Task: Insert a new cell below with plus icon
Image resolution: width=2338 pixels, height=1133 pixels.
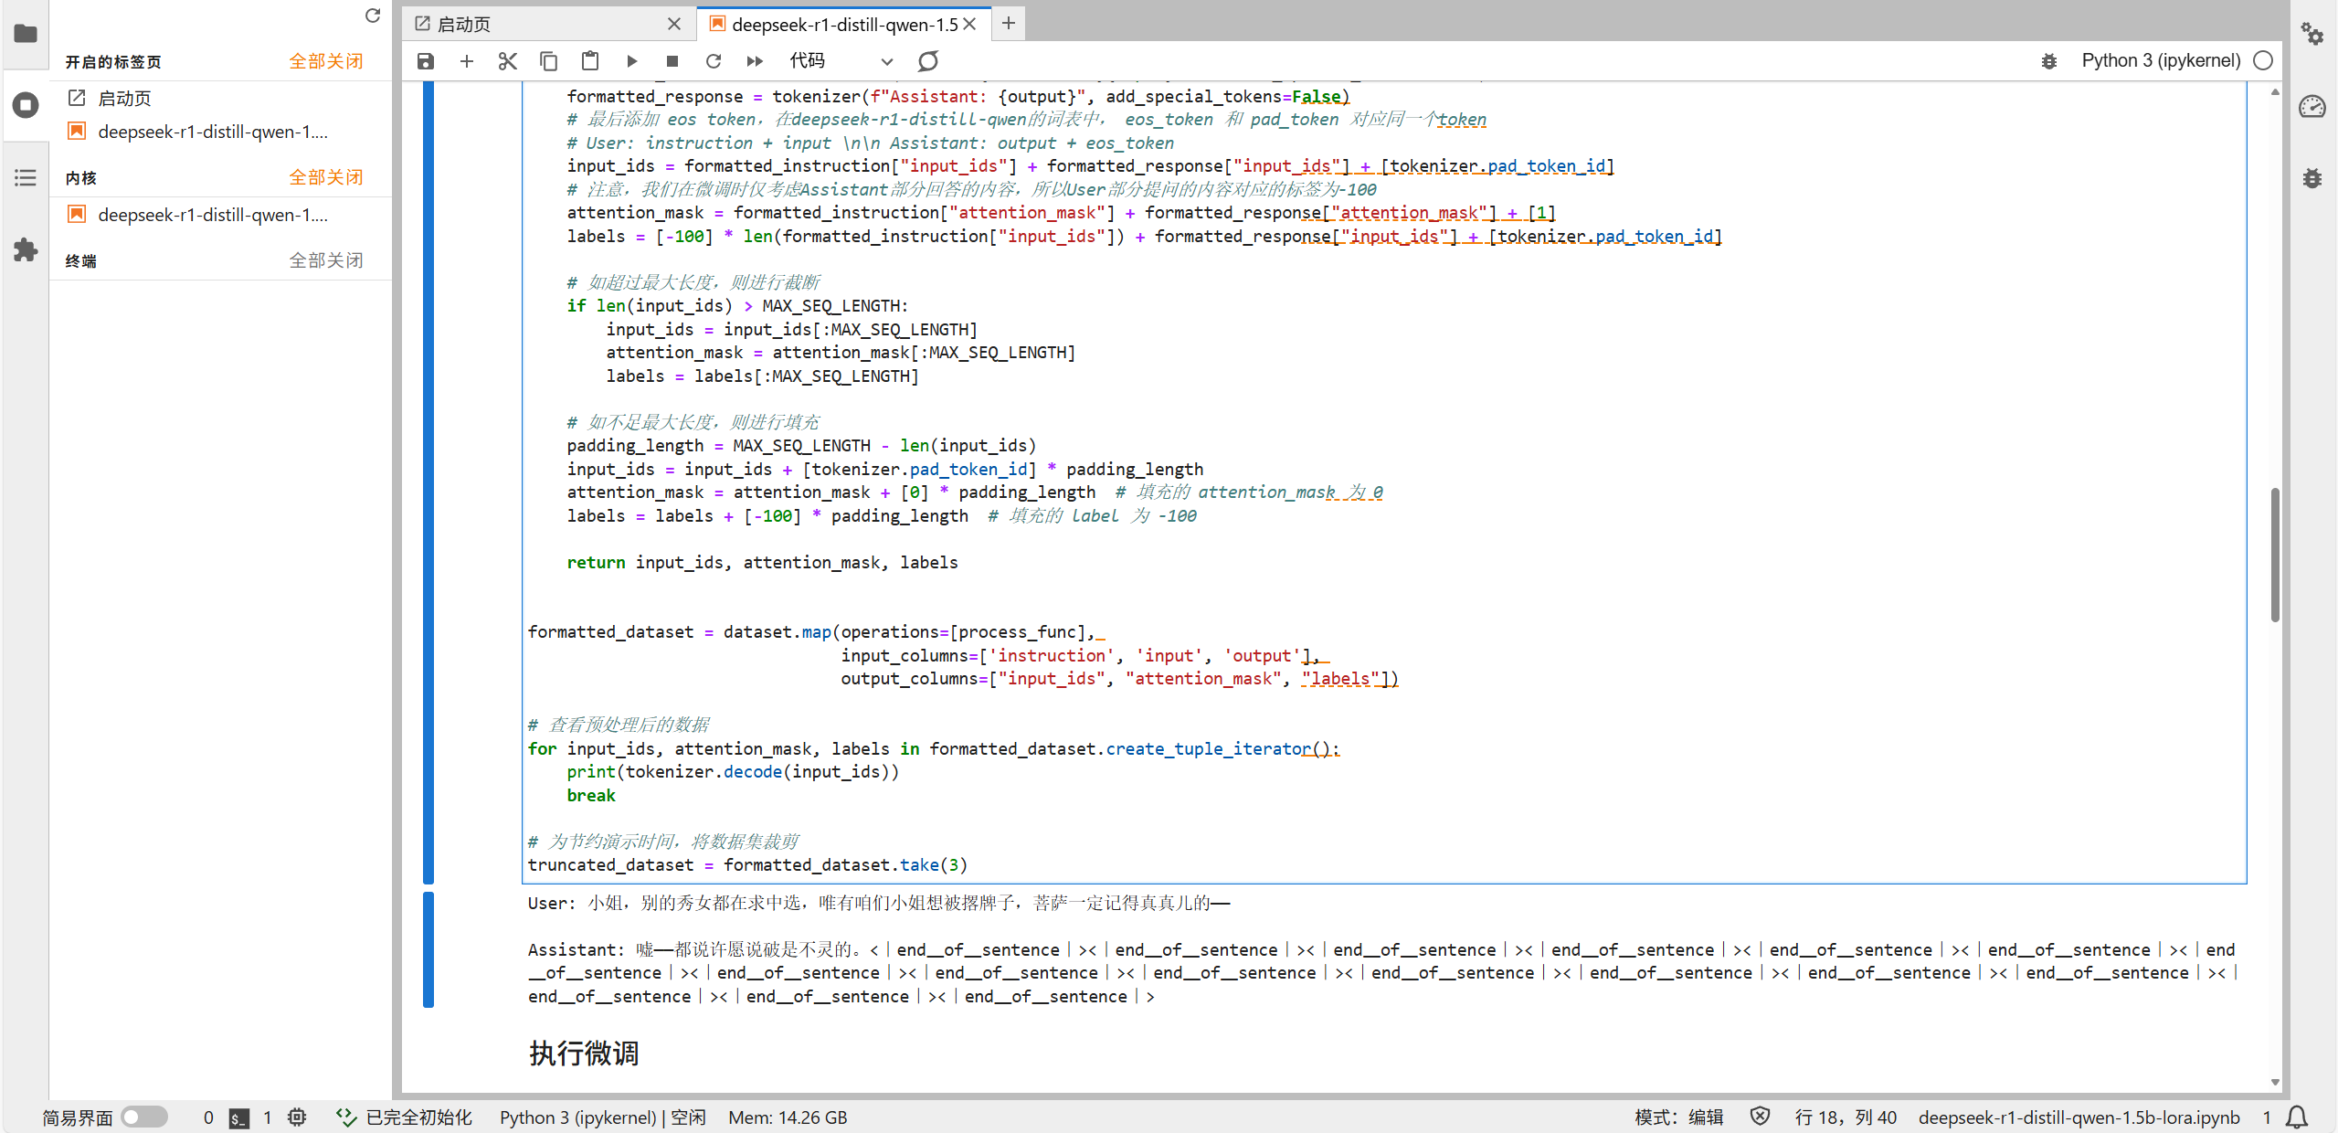Action: click(466, 61)
